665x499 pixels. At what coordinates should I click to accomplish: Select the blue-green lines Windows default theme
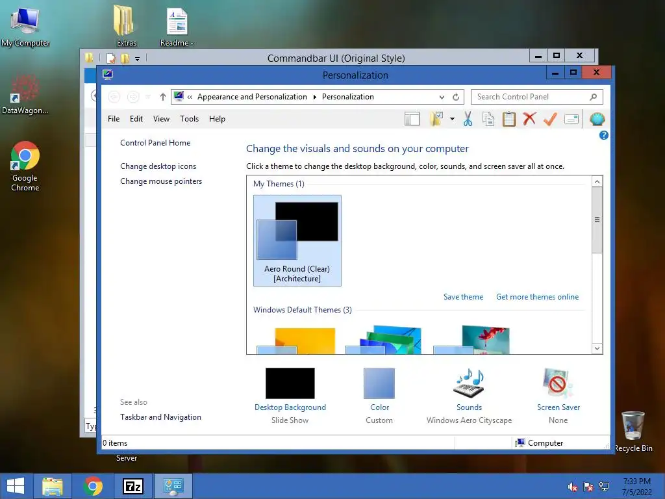click(x=384, y=340)
